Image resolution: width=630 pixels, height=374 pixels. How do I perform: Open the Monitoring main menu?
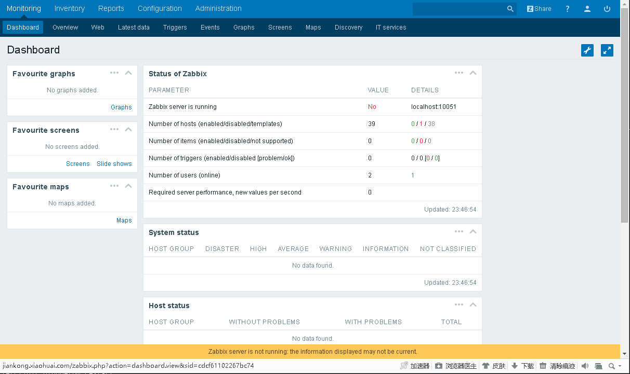pos(24,8)
